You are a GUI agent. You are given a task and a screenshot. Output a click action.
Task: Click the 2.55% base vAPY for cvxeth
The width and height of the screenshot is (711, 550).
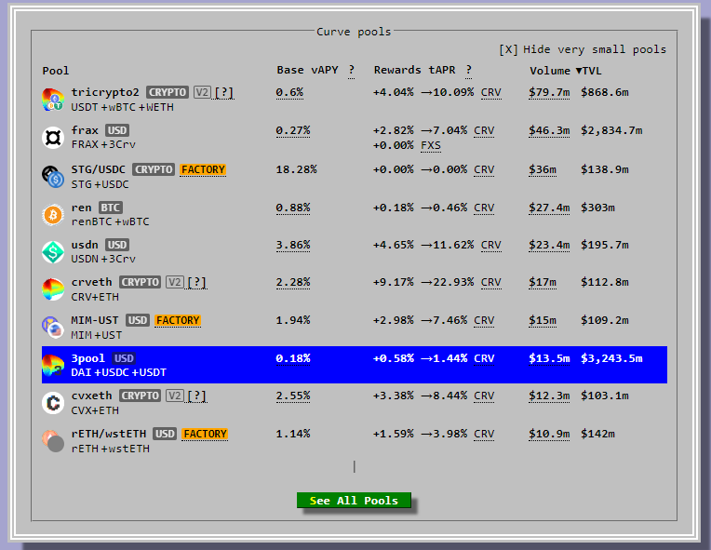pos(293,396)
